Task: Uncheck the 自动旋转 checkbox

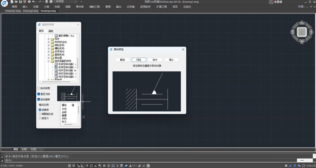Action: click(x=39, y=99)
